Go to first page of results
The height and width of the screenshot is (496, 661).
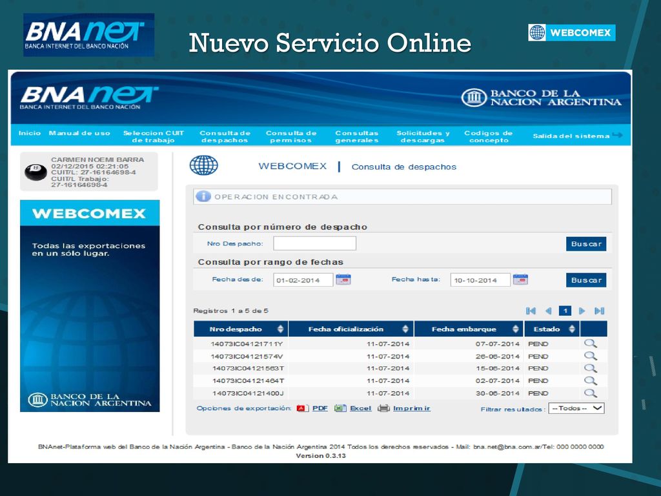(x=531, y=311)
